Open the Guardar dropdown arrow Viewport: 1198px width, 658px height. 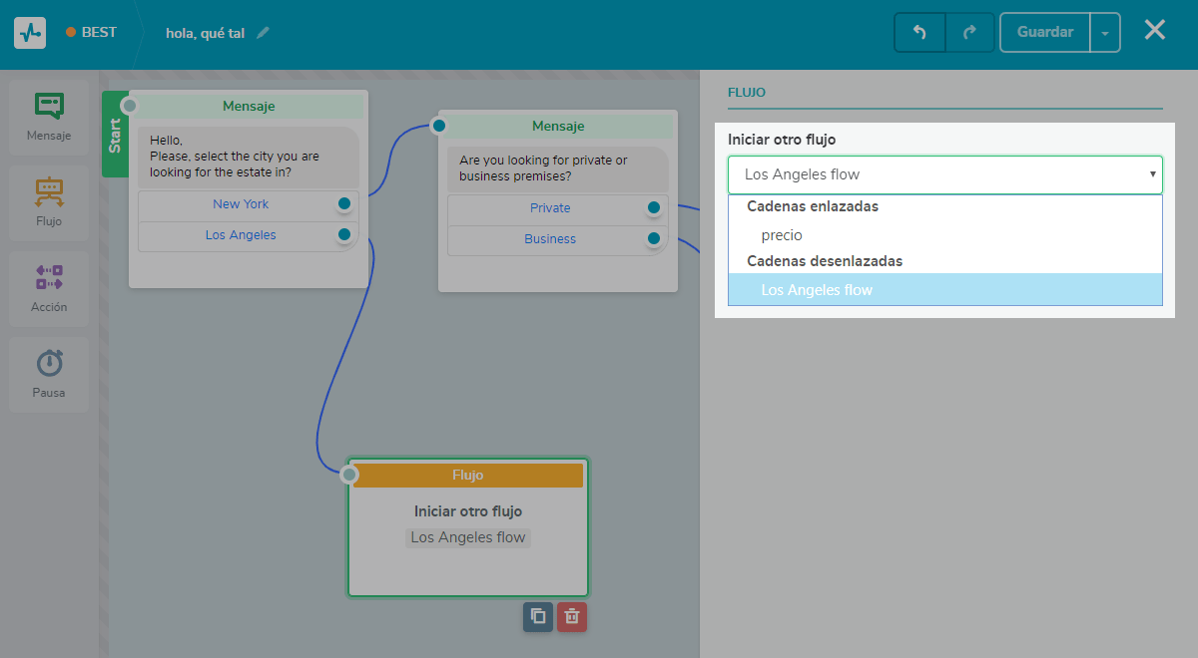(x=1105, y=32)
